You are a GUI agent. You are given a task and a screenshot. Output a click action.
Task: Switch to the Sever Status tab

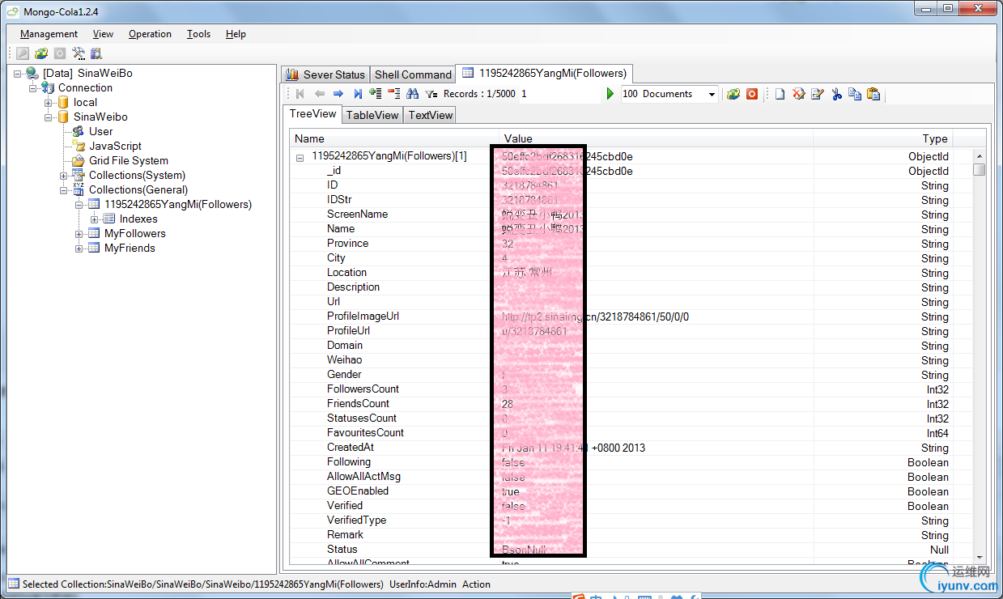(325, 74)
